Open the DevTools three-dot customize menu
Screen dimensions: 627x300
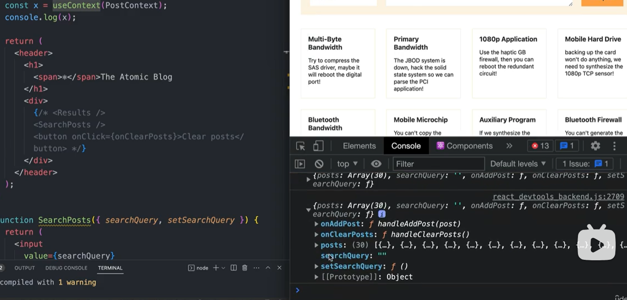click(614, 146)
